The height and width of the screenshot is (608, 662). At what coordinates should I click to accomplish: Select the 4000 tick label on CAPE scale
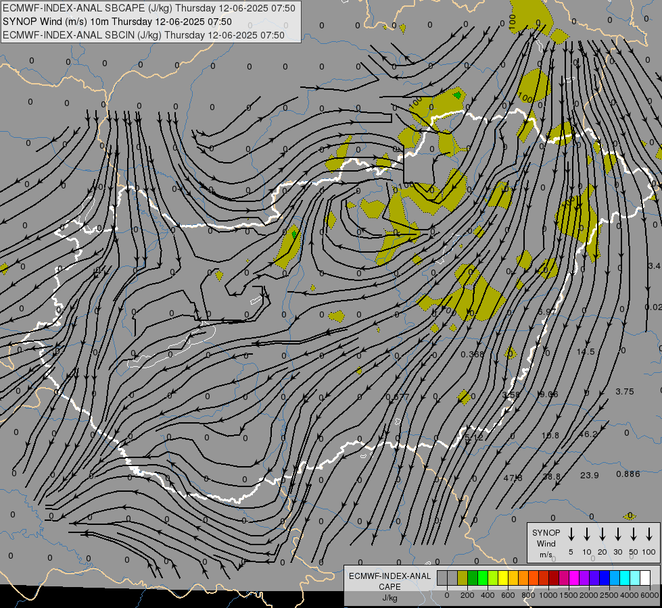tap(630, 595)
